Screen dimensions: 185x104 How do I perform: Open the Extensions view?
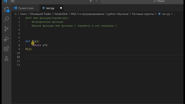[x=6, y=49]
